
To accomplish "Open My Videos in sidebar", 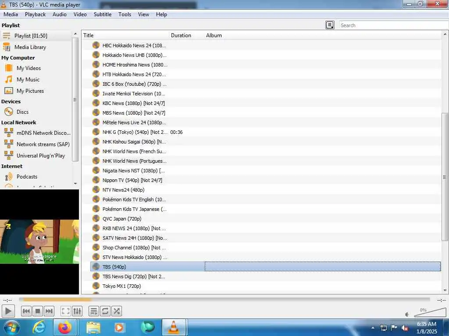I will click(36, 68).
